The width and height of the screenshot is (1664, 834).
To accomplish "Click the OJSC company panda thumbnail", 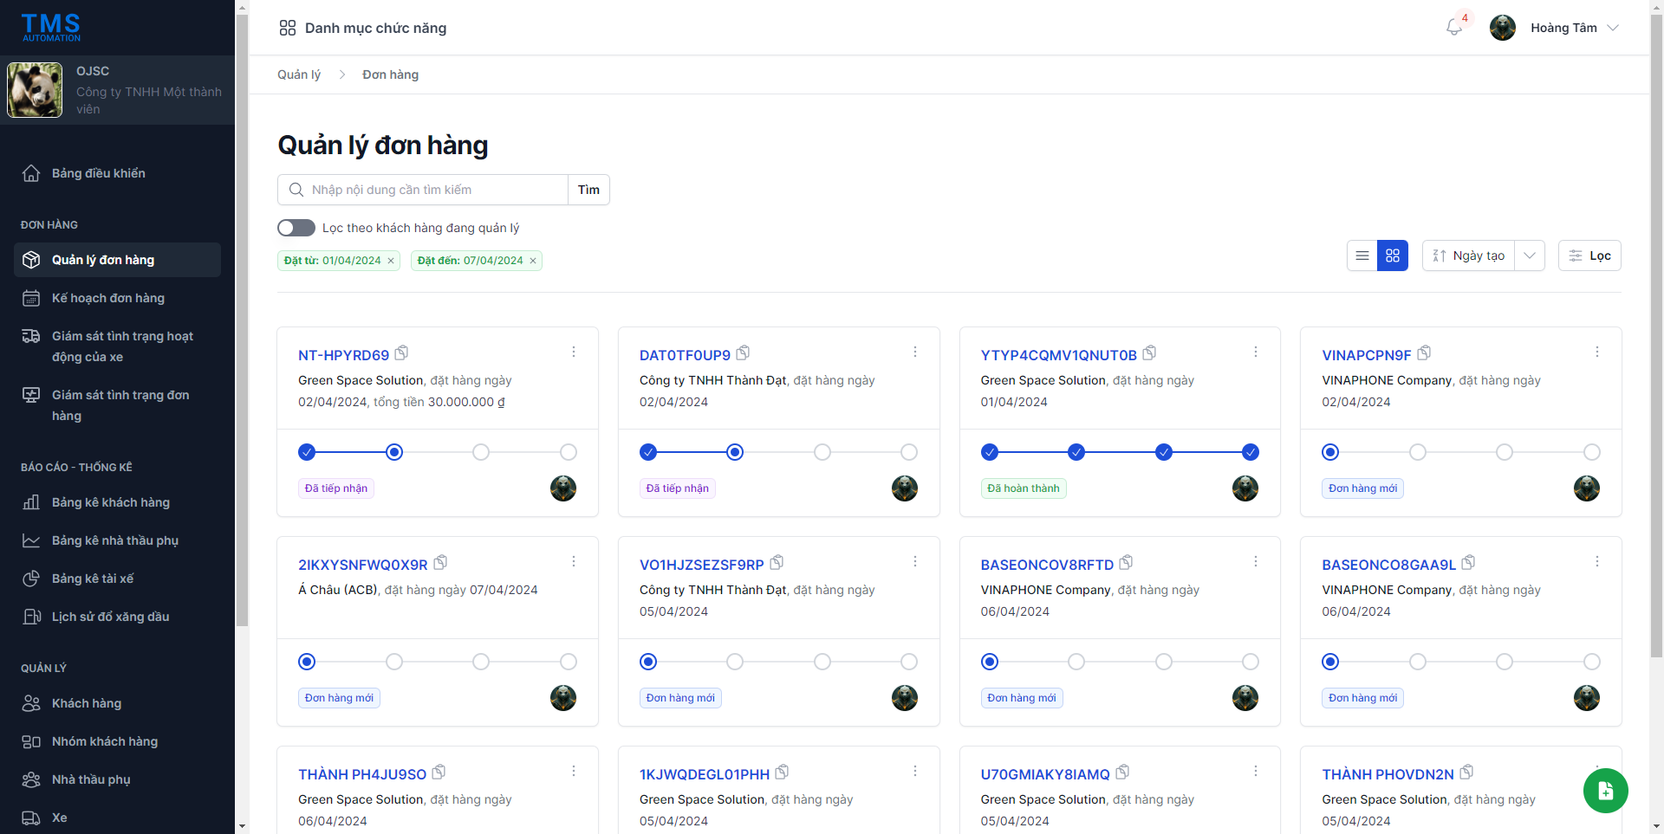I will point(35,90).
